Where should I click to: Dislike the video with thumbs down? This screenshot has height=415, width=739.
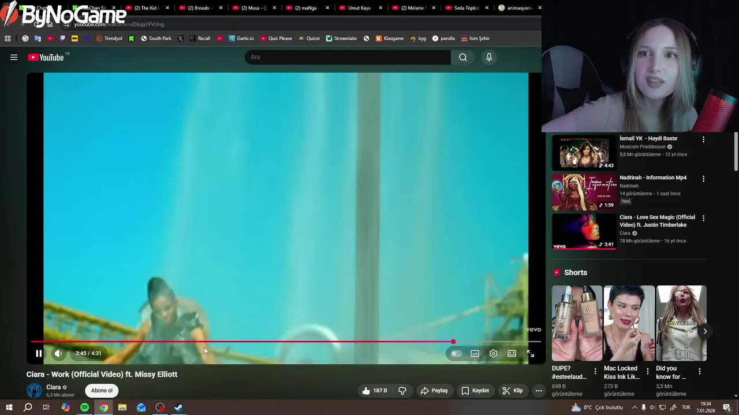click(x=402, y=390)
